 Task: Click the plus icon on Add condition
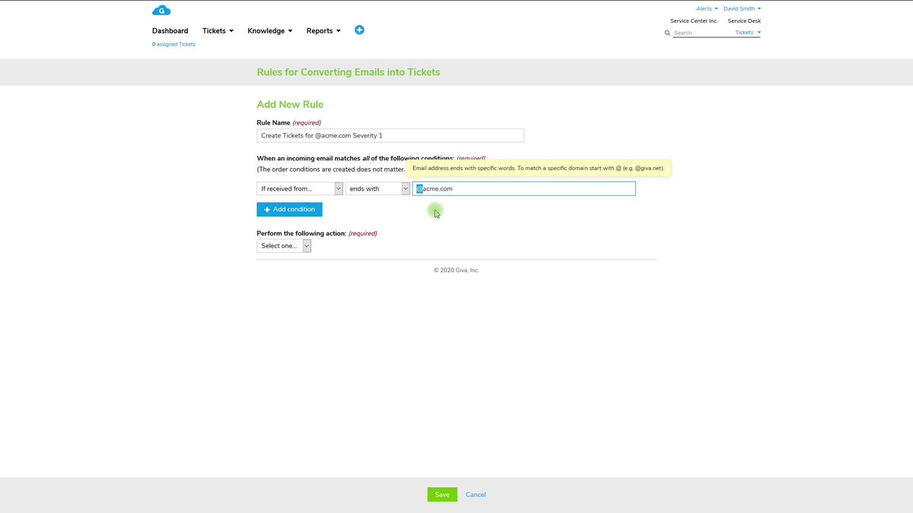coord(267,209)
